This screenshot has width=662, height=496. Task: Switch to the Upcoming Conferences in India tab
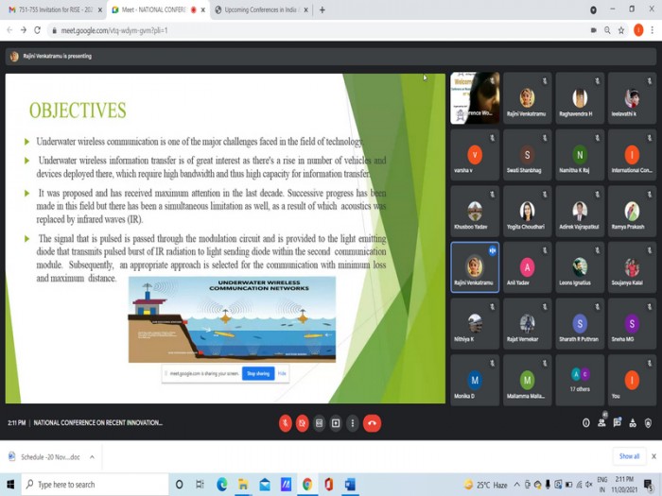pos(260,9)
